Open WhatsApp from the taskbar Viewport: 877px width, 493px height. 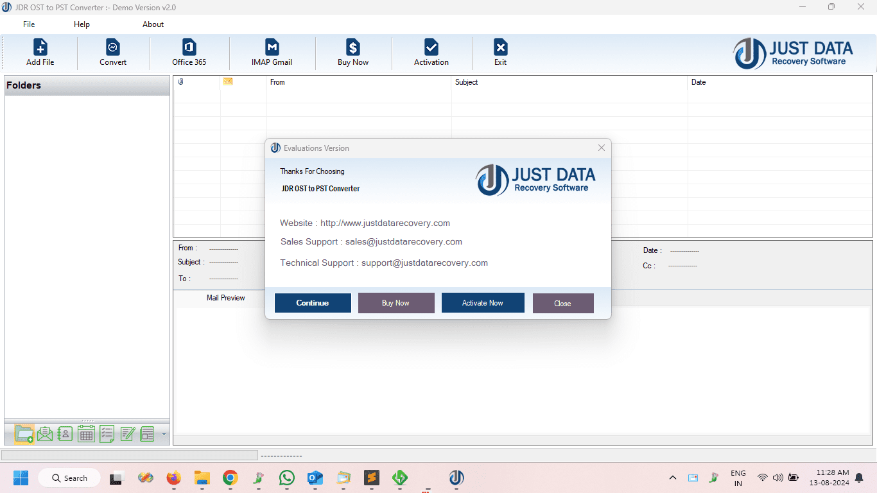287,478
